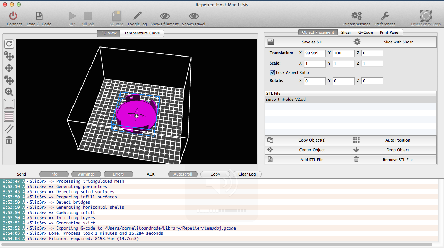Start the print with Run
This screenshot has height=248, width=444.
pyautogui.click(x=72, y=16)
